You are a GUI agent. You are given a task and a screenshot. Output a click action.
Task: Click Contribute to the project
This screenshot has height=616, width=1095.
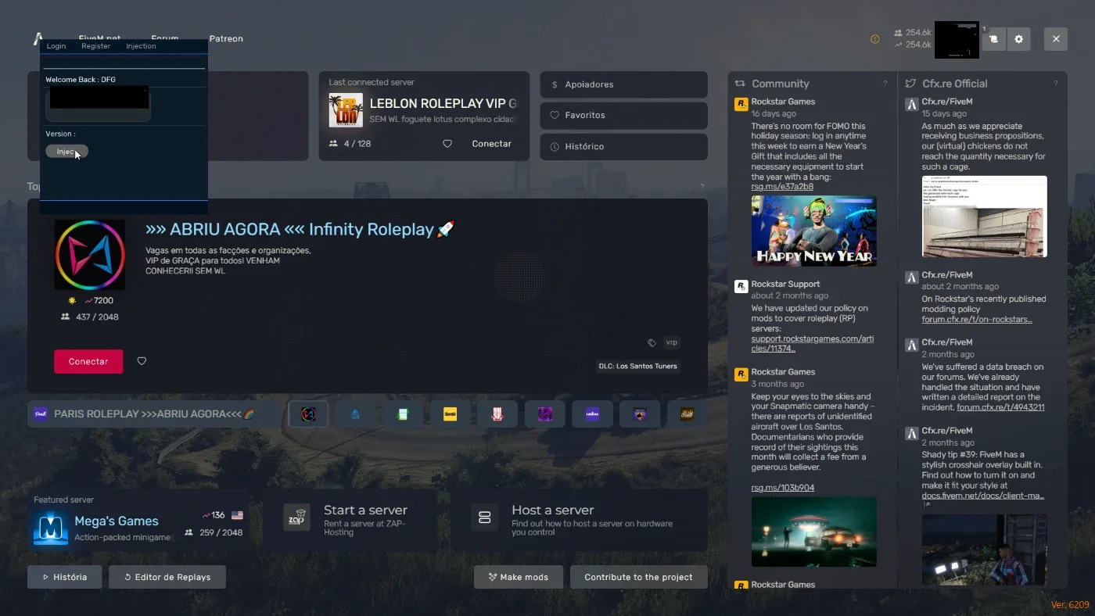click(639, 577)
